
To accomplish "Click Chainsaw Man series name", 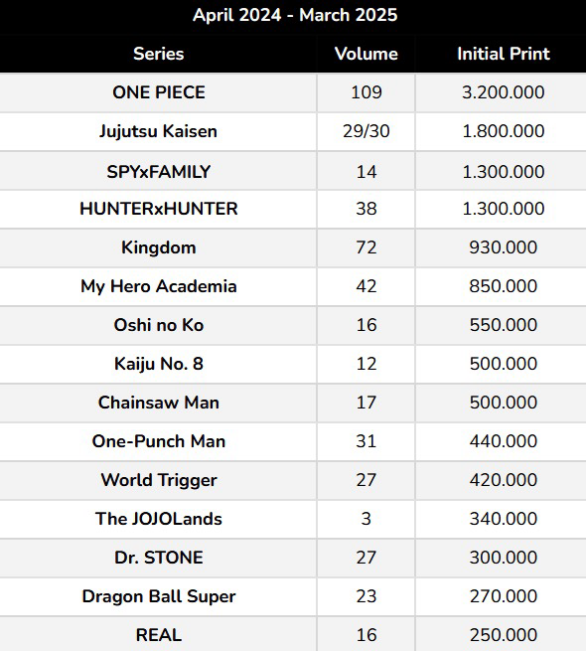I will coord(159,403).
